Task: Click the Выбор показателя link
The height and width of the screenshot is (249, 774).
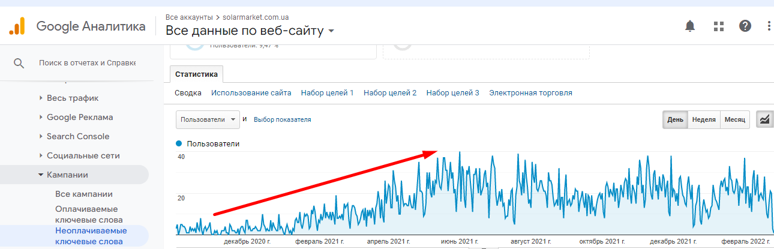Action: (282, 119)
